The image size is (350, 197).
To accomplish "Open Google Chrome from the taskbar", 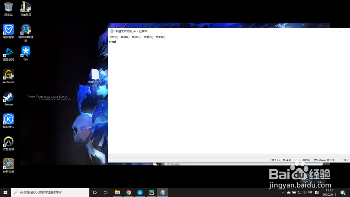I will pyautogui.click(x=128, y=192).
